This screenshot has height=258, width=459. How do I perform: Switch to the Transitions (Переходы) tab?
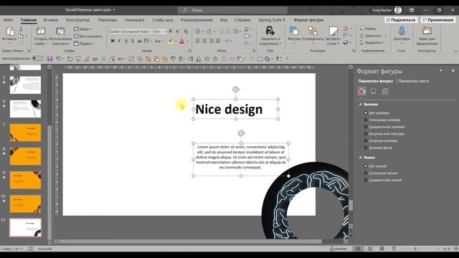107,20
